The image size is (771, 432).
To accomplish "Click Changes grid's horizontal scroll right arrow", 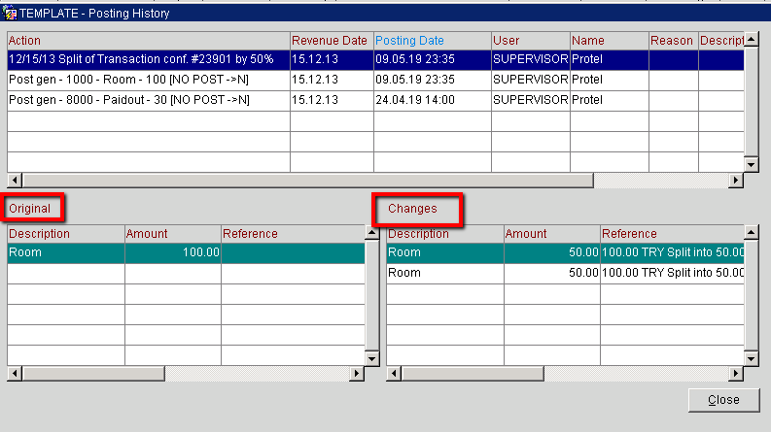I will [x=735, y=374].
